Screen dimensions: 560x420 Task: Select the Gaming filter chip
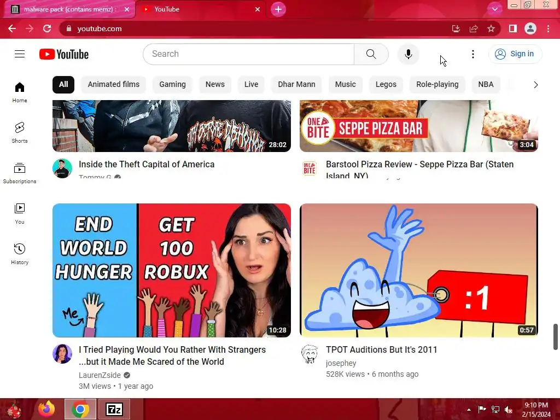pos(172,85)
